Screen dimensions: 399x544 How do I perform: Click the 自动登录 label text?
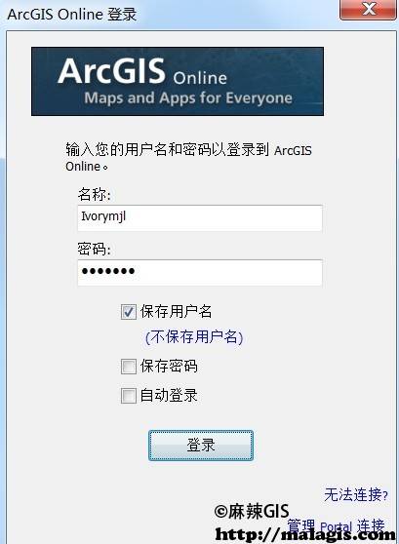(169, 395)
